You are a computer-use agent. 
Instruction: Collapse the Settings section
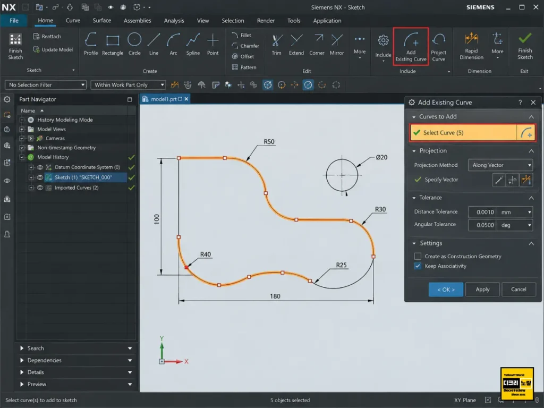[531, 243]
